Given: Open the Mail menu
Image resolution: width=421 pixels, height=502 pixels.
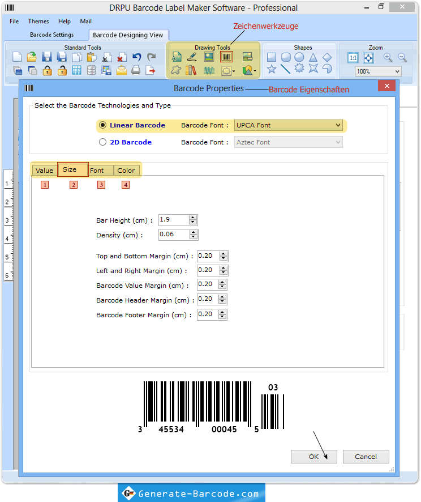Looking at the screenshot, I should [x=85, y=21].
